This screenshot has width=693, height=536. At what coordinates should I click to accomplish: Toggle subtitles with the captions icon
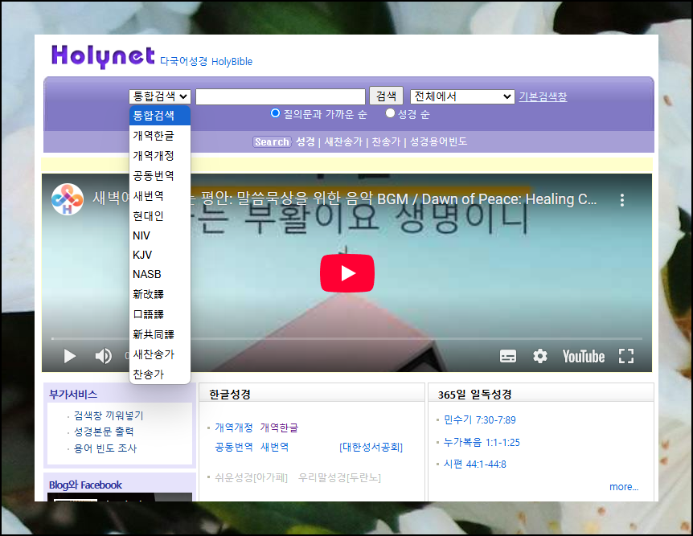pos(508,356)
